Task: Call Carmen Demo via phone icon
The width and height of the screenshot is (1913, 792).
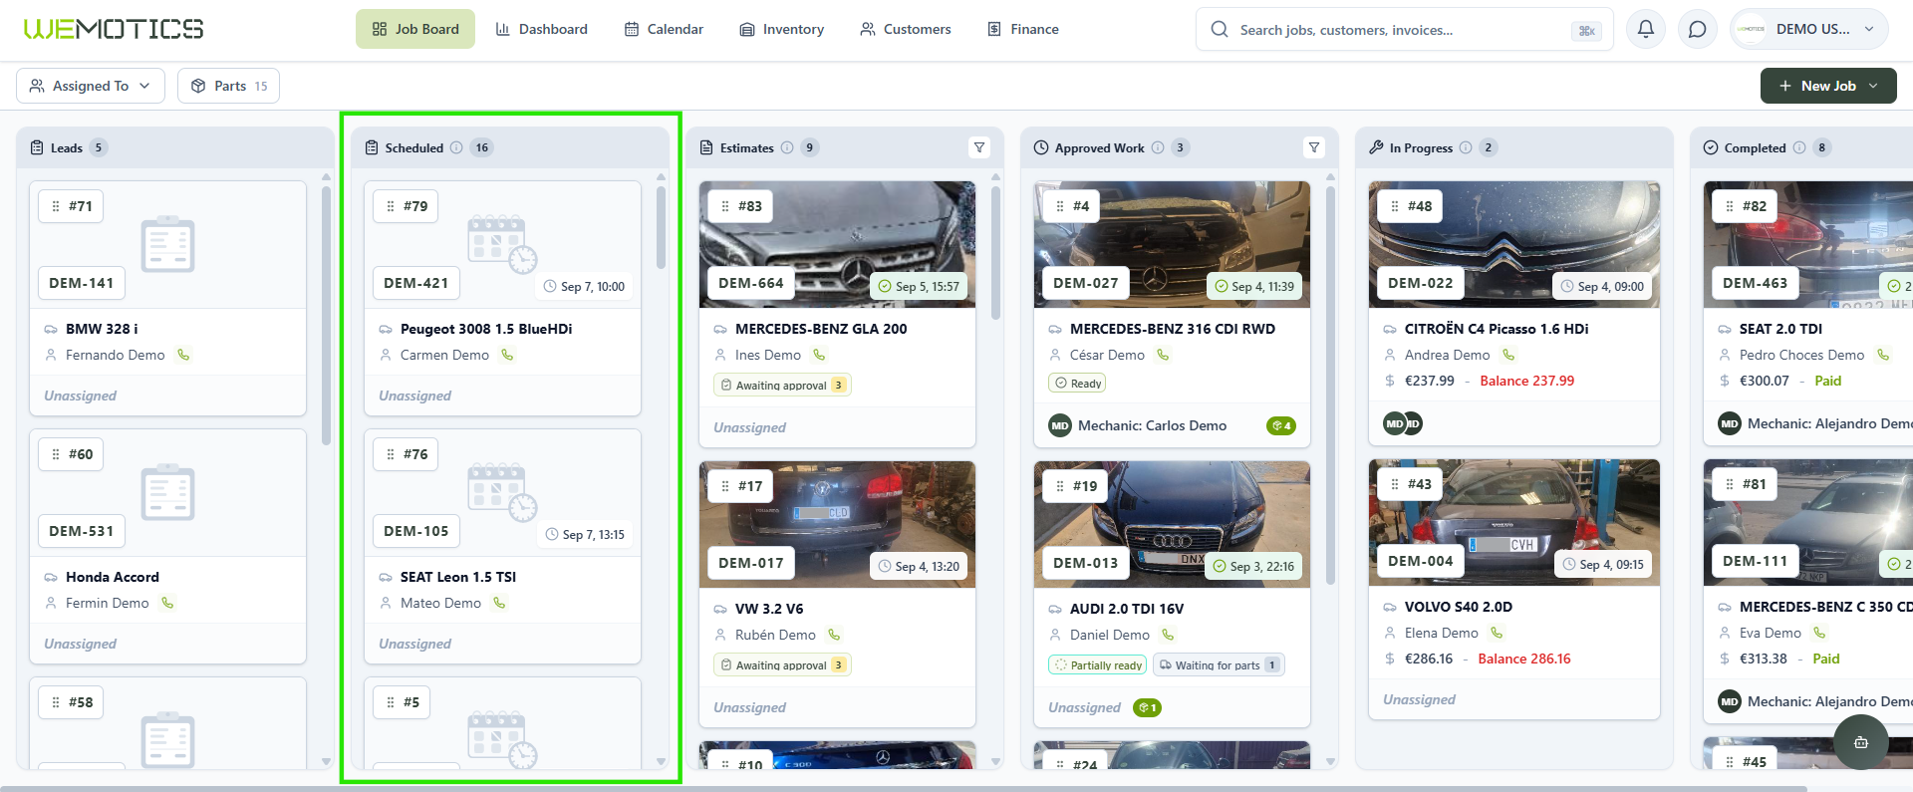Action: pos(507,355)
